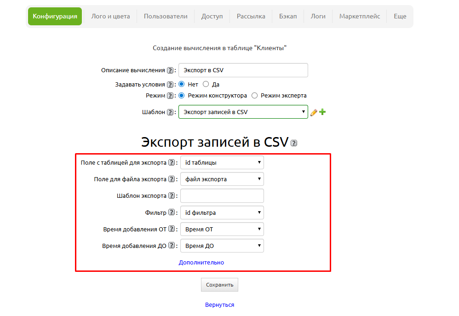The height and width of the screenshot is (316, 459).
Task: Click help icon next to Фильтр label
Action: coord(172,213)
